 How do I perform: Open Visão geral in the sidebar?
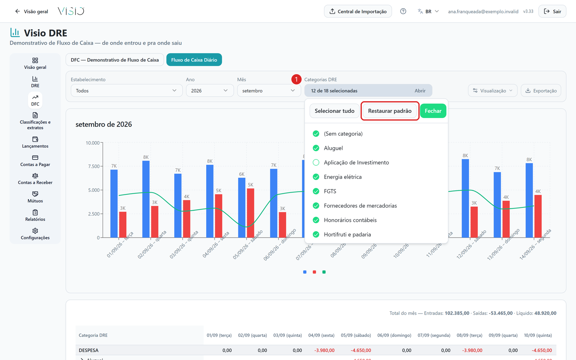[x=35, y=63]
